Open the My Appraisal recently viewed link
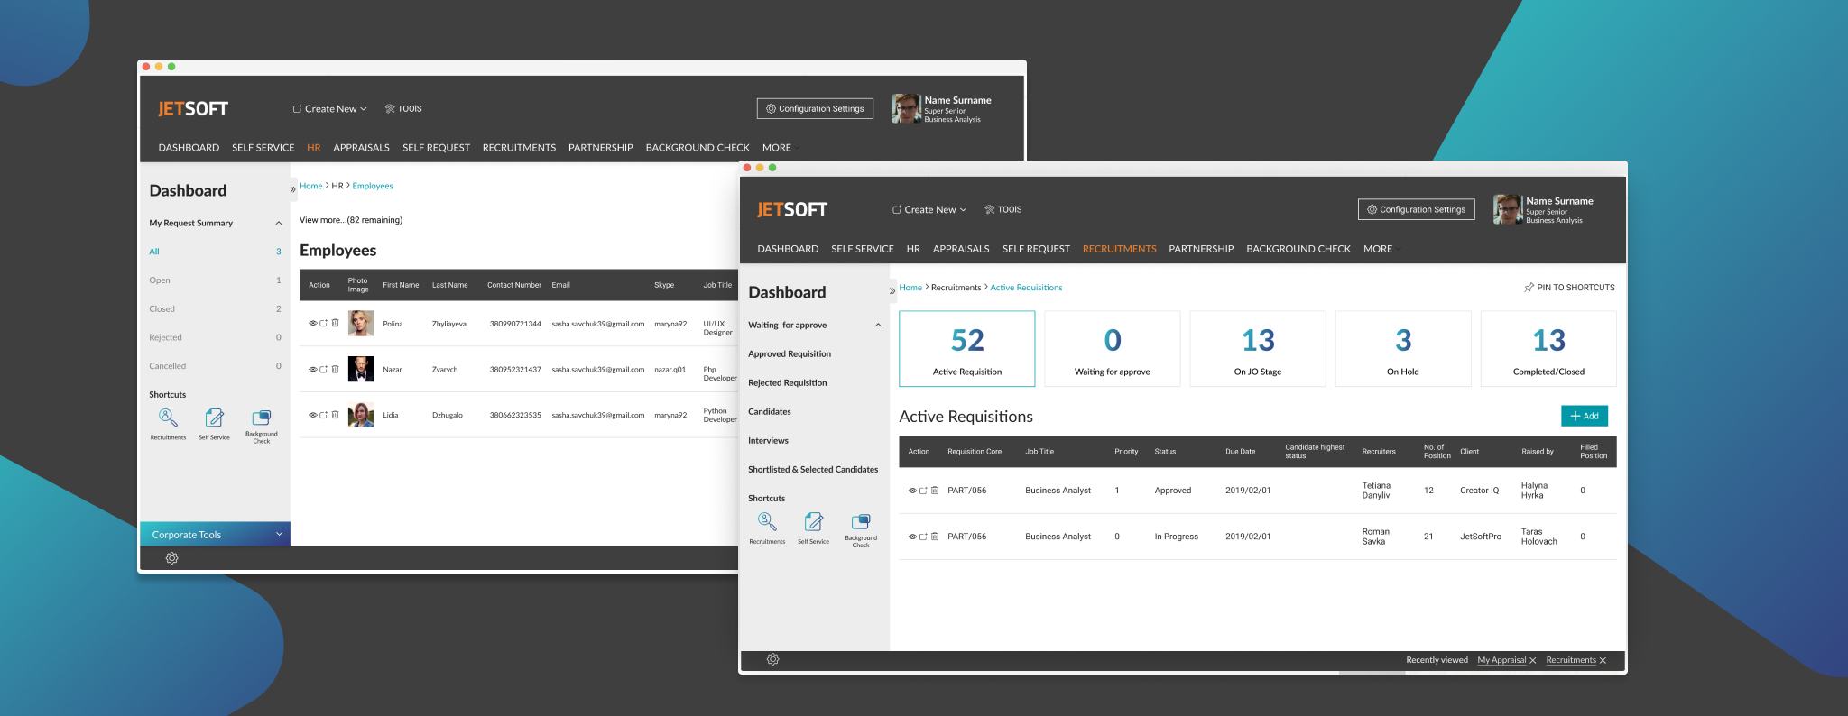The width and height of the screenshot is (1848, 716). click(x=1501, y=660)
